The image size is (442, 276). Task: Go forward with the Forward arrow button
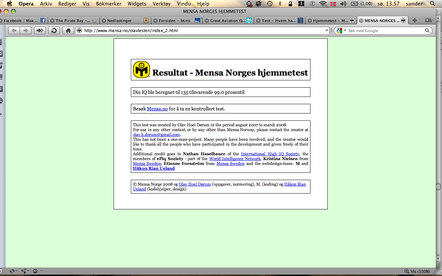(25, 30)
